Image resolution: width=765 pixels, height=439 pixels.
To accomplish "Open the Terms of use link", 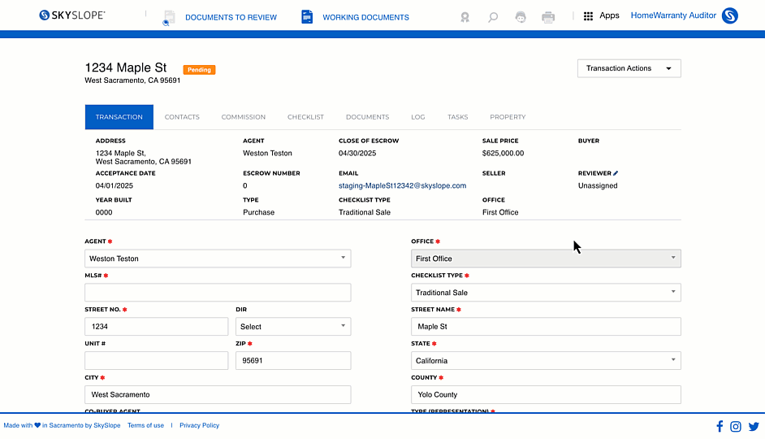I will pyautogui.click(x=145, y=425).
